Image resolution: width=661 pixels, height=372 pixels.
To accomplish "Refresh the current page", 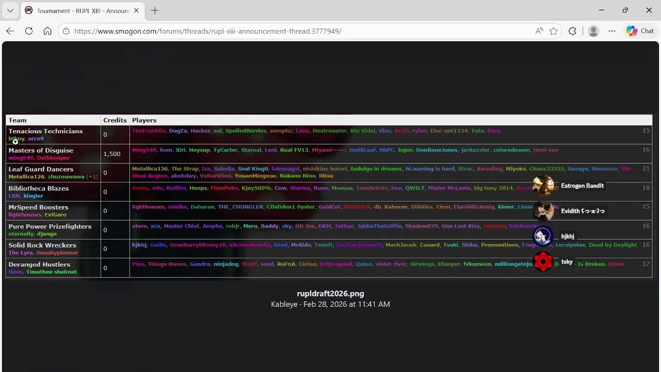I will [x=29, y=31].
